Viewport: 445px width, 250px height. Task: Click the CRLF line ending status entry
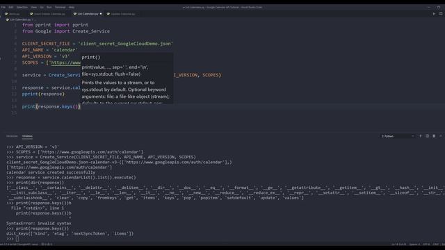pyautogui.click(x=436, y=244)
